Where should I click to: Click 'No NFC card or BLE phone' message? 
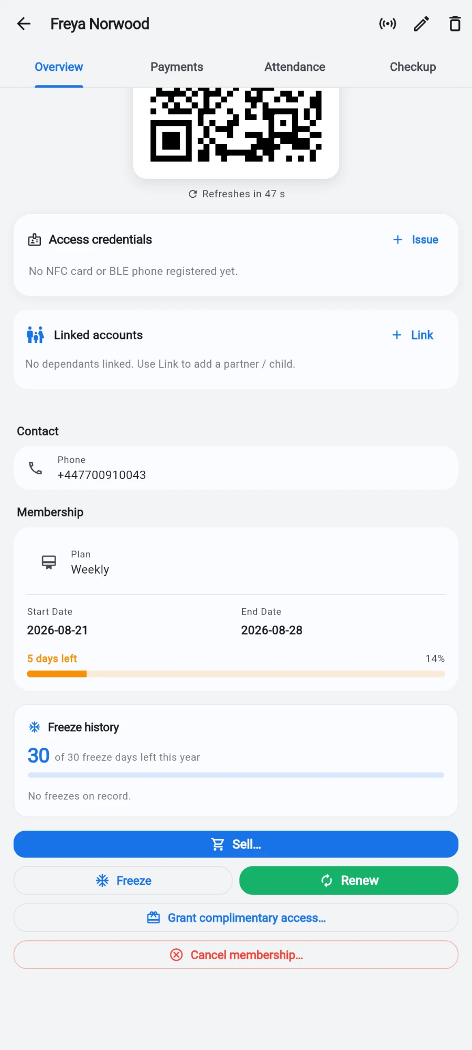[x=133, y=271]
